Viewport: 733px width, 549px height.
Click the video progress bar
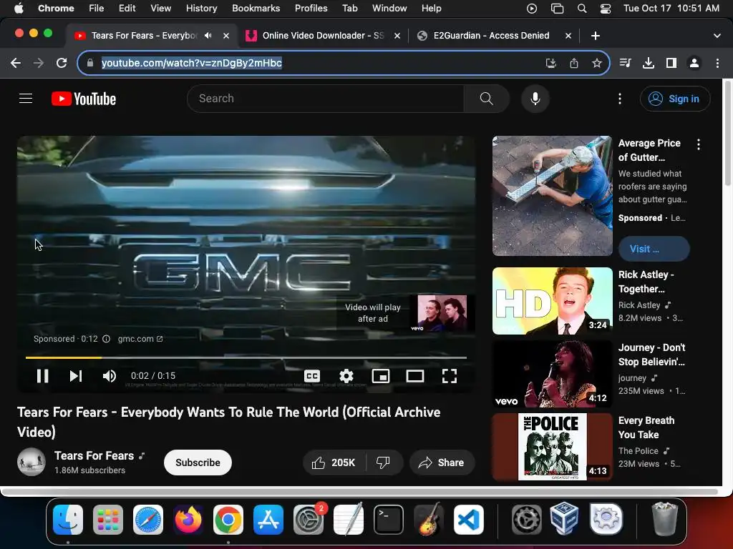246,357
